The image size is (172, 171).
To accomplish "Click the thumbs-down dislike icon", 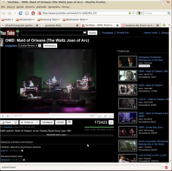I will click(15, 122).
